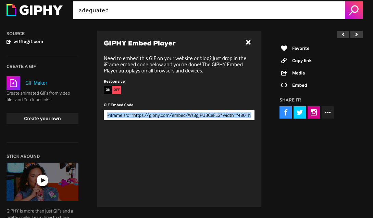Run the search with the magnifier button
The height and width of the screenshot is (218, 373).
pos(354,10)
